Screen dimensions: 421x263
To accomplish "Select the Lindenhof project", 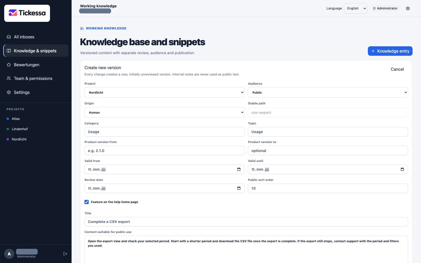I will pyautogui.click(x=36, y=129).
